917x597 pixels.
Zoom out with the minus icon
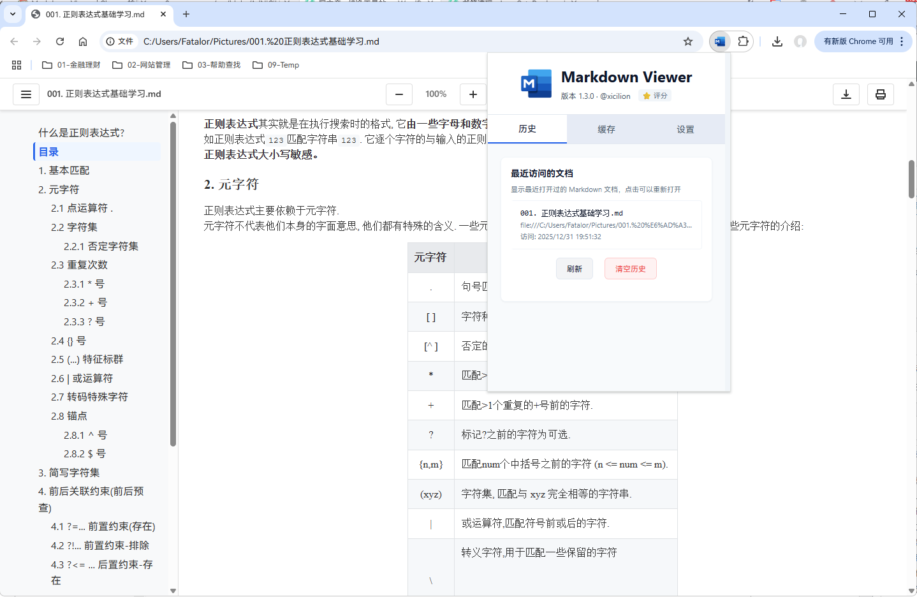399,94
